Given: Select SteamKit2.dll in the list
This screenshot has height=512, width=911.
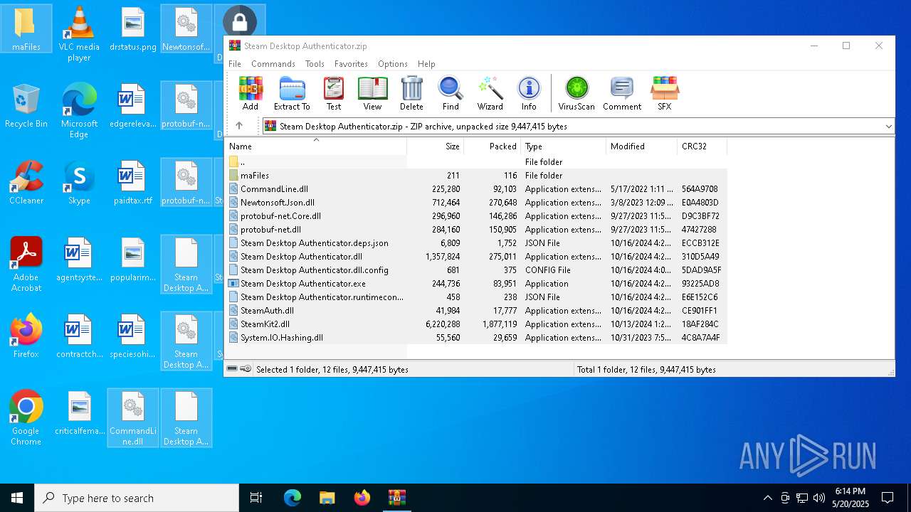Looking at the screenshot, I should (x=476, y=324).
